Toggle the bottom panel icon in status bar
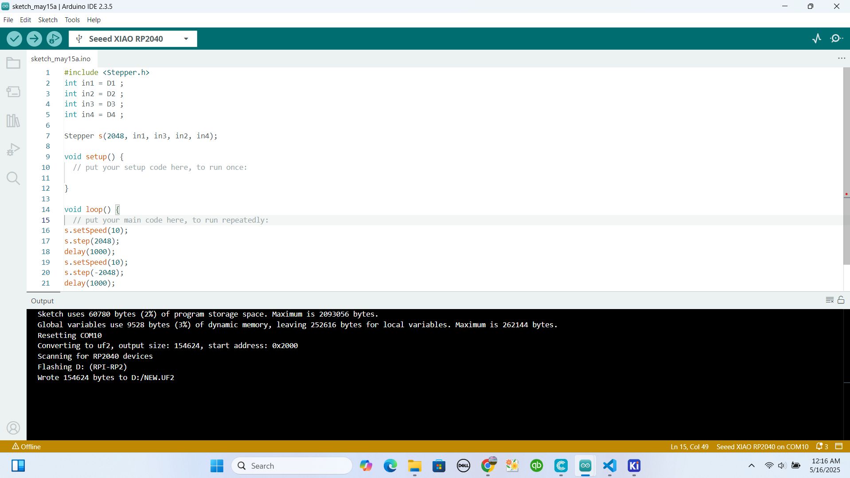This screenshot has height=478, width=850. pos(838,447)
